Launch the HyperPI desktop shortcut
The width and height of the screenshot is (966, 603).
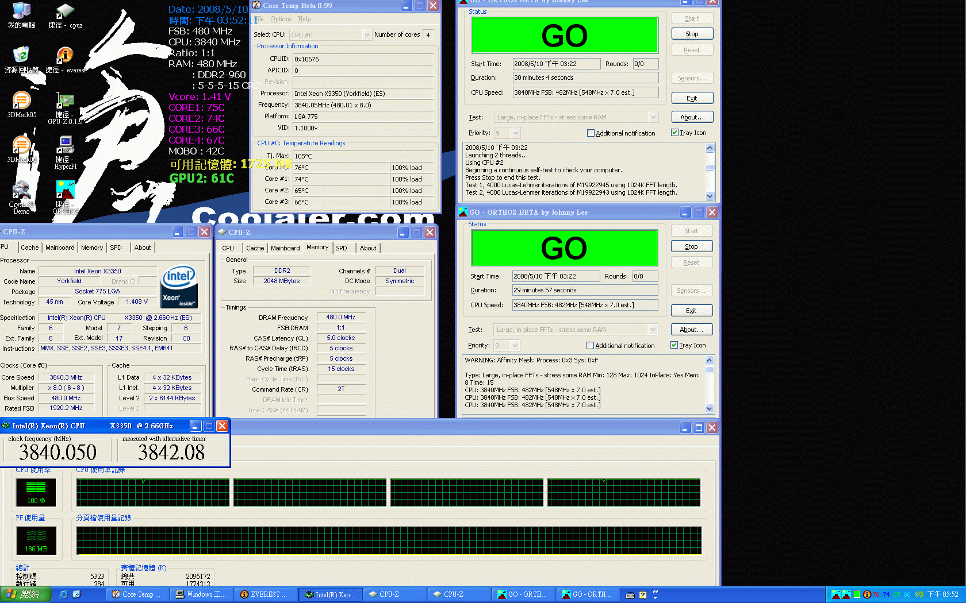tap(65, 153)
